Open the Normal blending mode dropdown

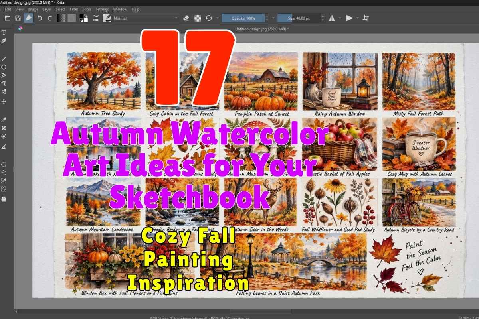pyautogui.click(x=146, y=18)
